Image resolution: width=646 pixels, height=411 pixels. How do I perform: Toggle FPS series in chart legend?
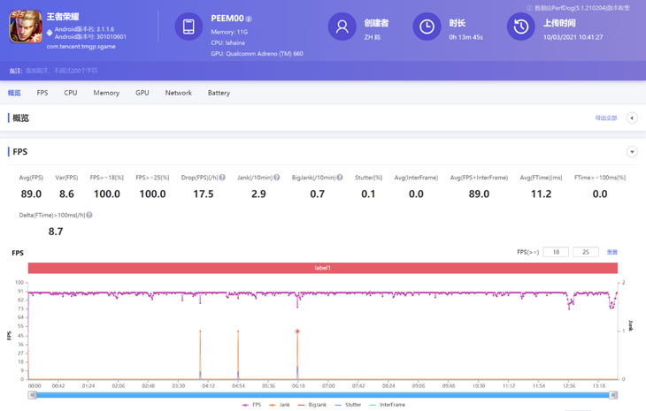point(251,405)
